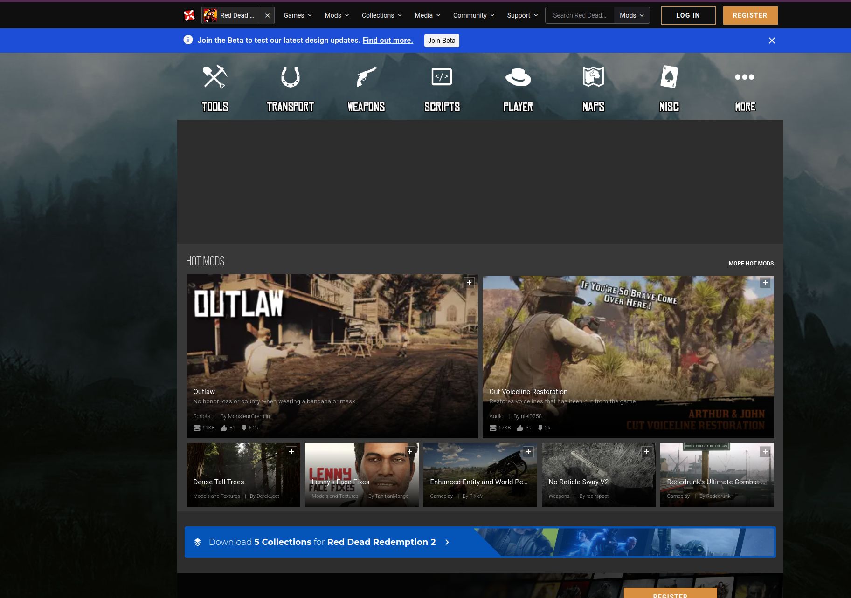Click the Outlaw downloads arrow icon
The height and width of the screenshot is (598, 851).
click(x=244, y=428)
